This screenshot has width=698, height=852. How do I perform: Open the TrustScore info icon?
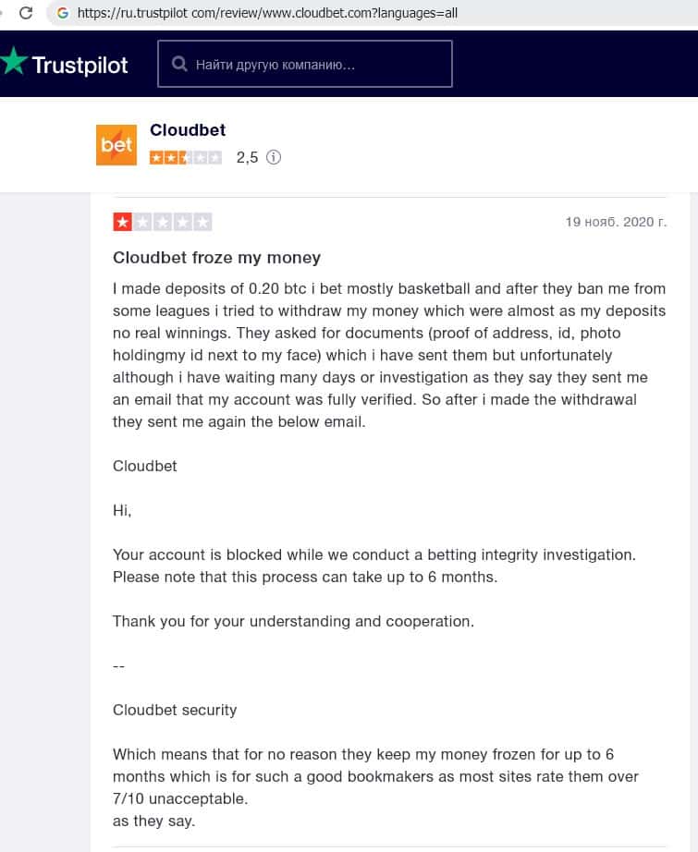(274, 158)
